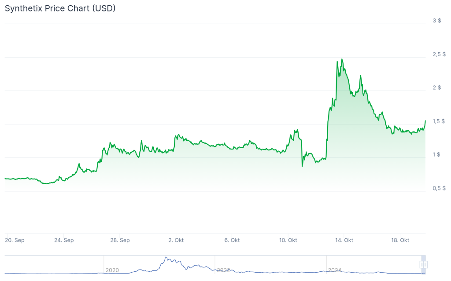Screen dimensions: 451x281
Task: Click the 3 $ price axis label
Action: coord(437,21)
